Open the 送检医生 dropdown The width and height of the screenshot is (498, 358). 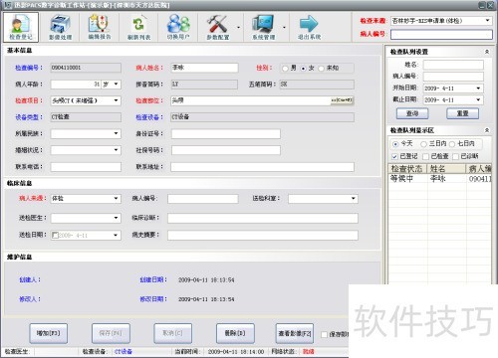[x=116, y=218]
